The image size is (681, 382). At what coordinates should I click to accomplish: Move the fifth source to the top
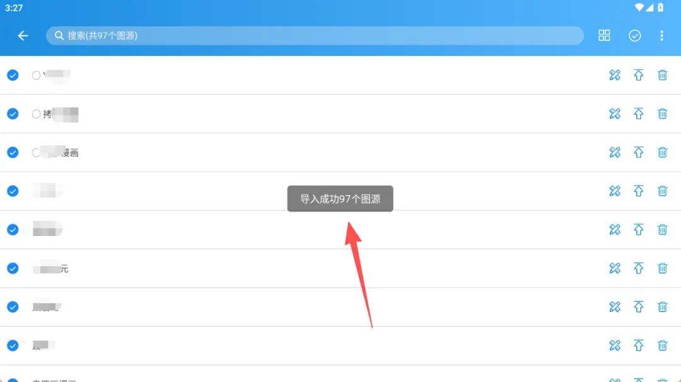click(638, 229)
